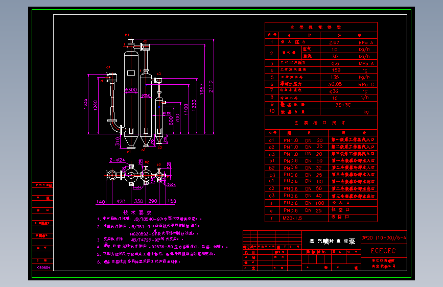Screen dimensions: 443x287
Task: Select the 3P20 (10+30)/6-A drawing number
Action: 384,238
